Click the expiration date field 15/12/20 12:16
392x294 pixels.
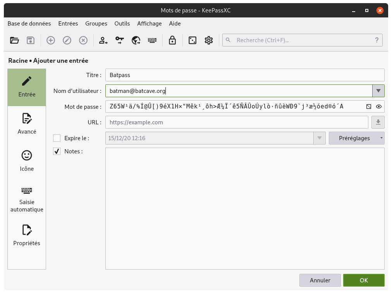pyautogui.click(x=210, y=138)
